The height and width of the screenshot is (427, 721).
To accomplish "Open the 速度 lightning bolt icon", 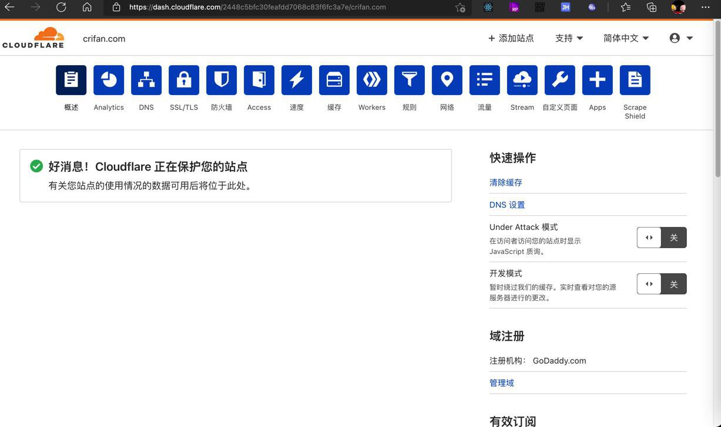I will [x=297, y=80].
